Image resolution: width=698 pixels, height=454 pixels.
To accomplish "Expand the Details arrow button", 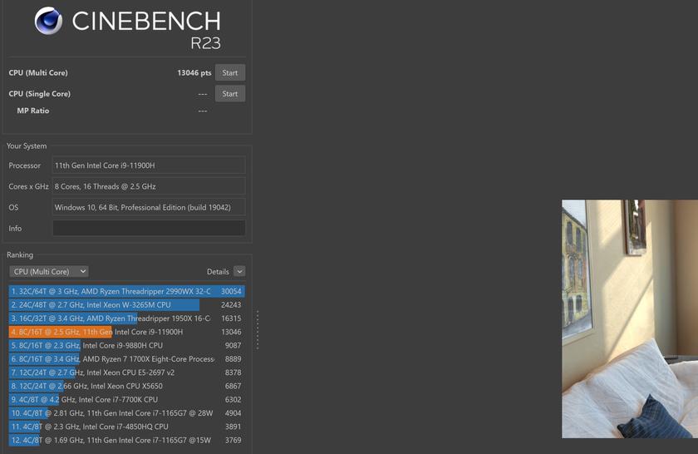I will coord(239,271).
